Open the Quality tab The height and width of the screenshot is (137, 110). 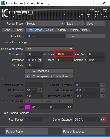tap(62, 30)
